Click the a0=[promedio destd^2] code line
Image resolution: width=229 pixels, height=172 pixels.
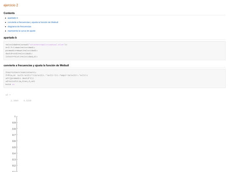pyautogui.click(x=20, y=78)
